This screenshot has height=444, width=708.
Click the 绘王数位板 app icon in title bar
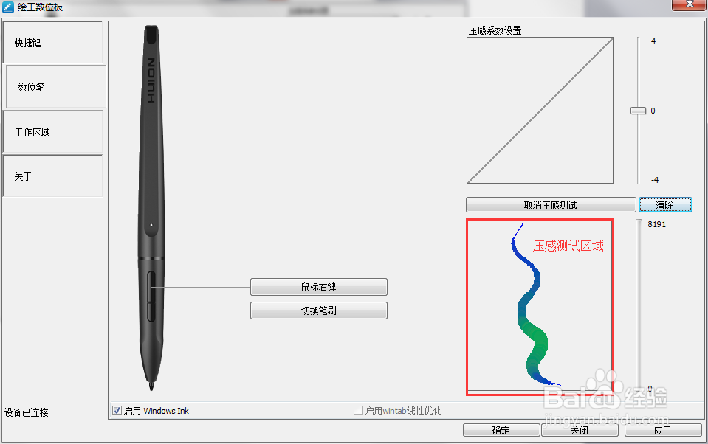pyautogui.click(x=8, y=7)
